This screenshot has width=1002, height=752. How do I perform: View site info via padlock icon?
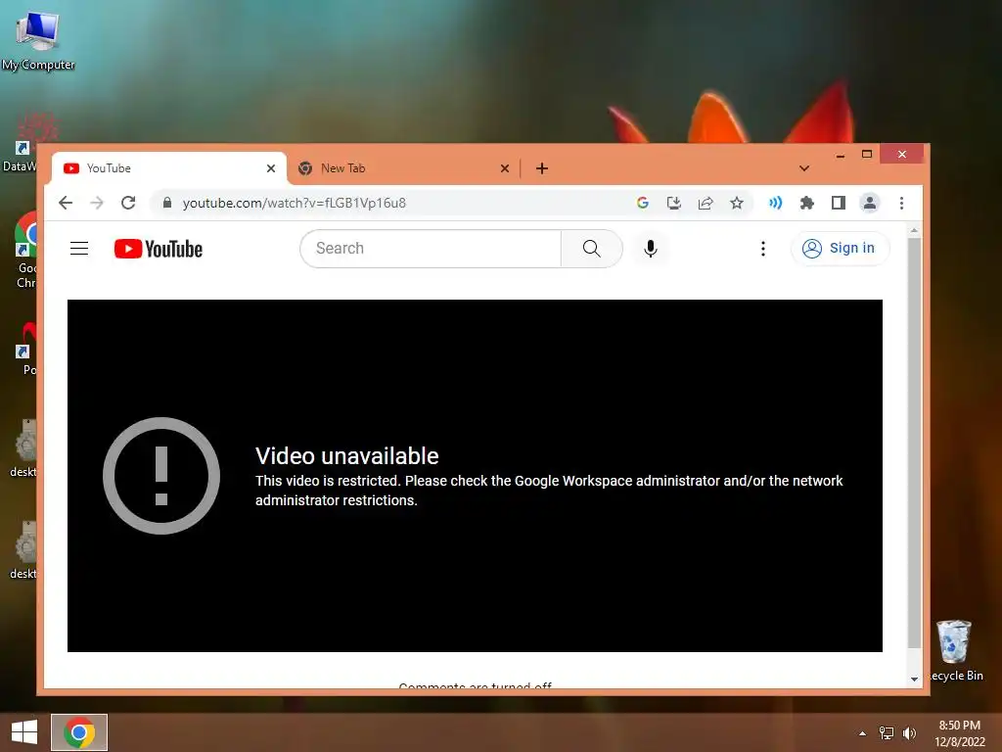166,203
